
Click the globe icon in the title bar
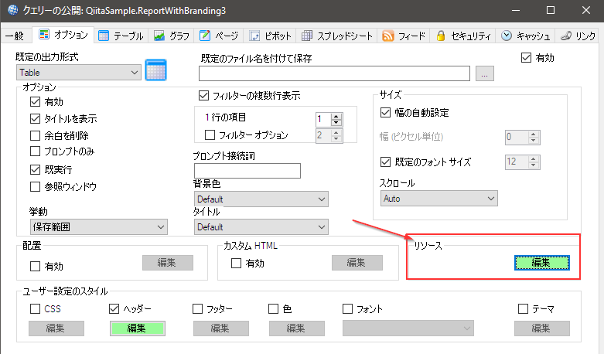click(12, 10)
